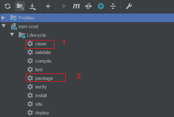Screen dimensions: 174x117
Task: Collapse the Lifecycle folder arrow
Action: click(x=12, y=34)
